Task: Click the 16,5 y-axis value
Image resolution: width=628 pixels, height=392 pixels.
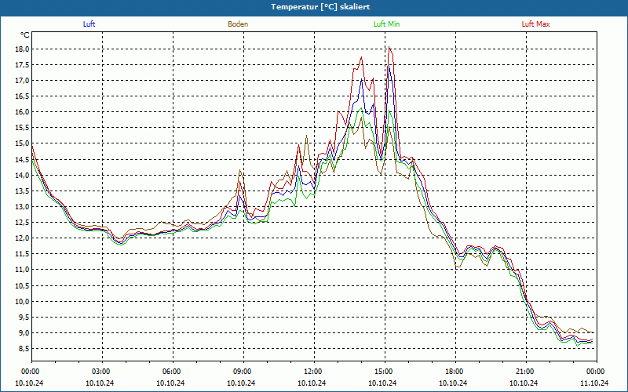Action: 23,96
